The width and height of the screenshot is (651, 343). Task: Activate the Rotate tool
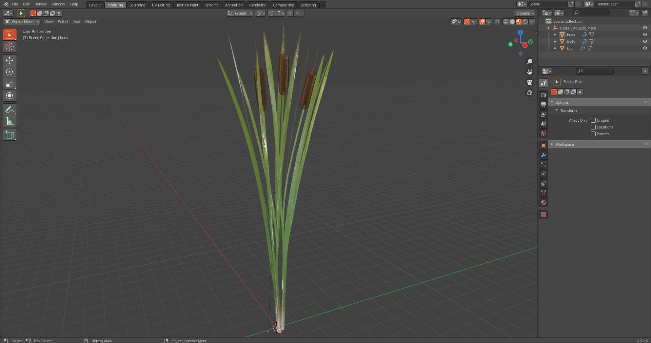9,72
